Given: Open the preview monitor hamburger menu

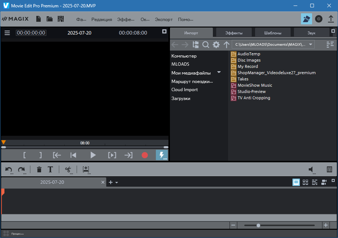Looking at the screenshot, I should (7, 33).
